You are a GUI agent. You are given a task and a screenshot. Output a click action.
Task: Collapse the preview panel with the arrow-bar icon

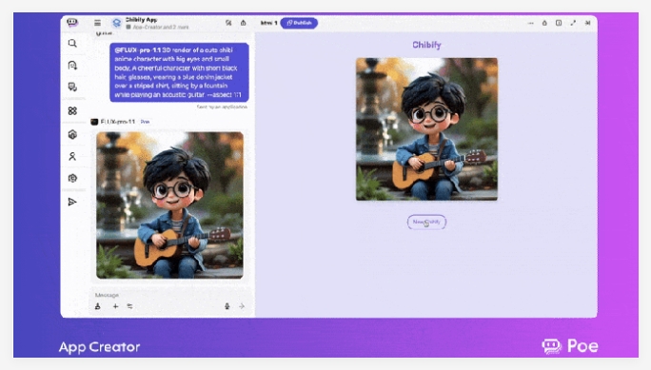pos(587,23)
